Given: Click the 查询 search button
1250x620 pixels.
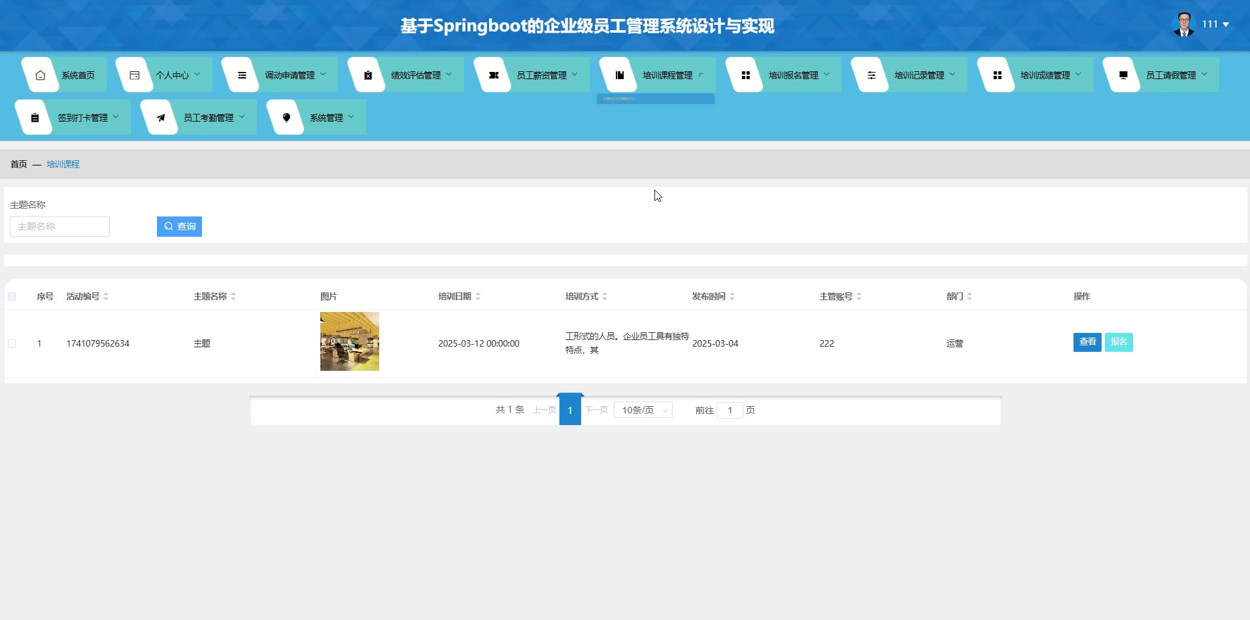Looking at the screenshot, I should click(179, 226).
